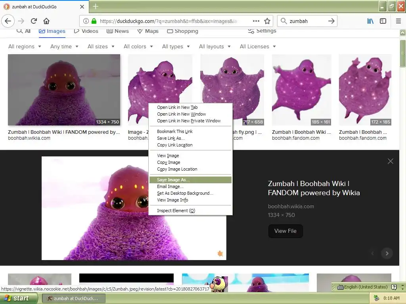The image size is (406, 304).
Task: Choose View Image from context menu
Action: tap(191, 156)
